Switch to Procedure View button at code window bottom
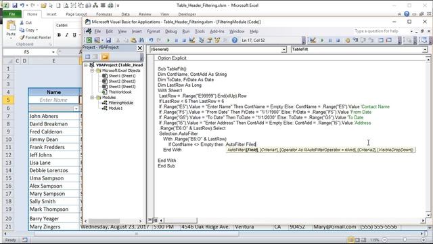Screen dimensions: 433x244 tap(150, 220)
